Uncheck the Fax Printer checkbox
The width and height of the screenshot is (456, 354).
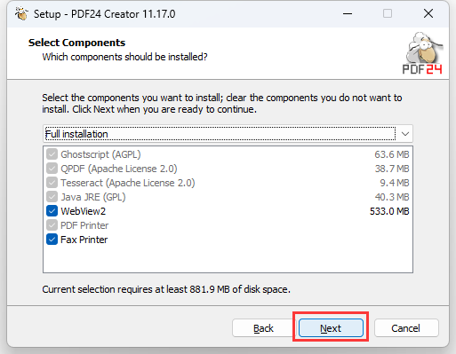(x=52, y=240)
